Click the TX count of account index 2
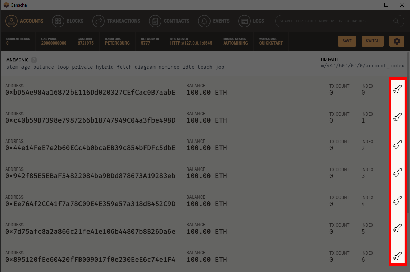The height and width of the screenshot is (272, 410). (331, 148)
